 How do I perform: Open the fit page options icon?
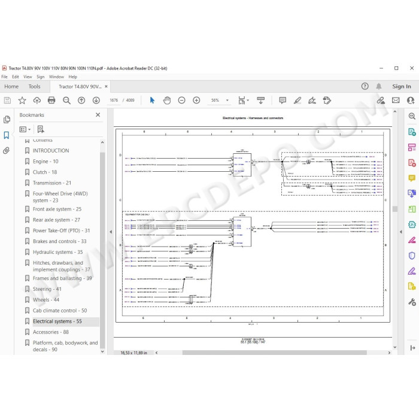tap(243, 101)
